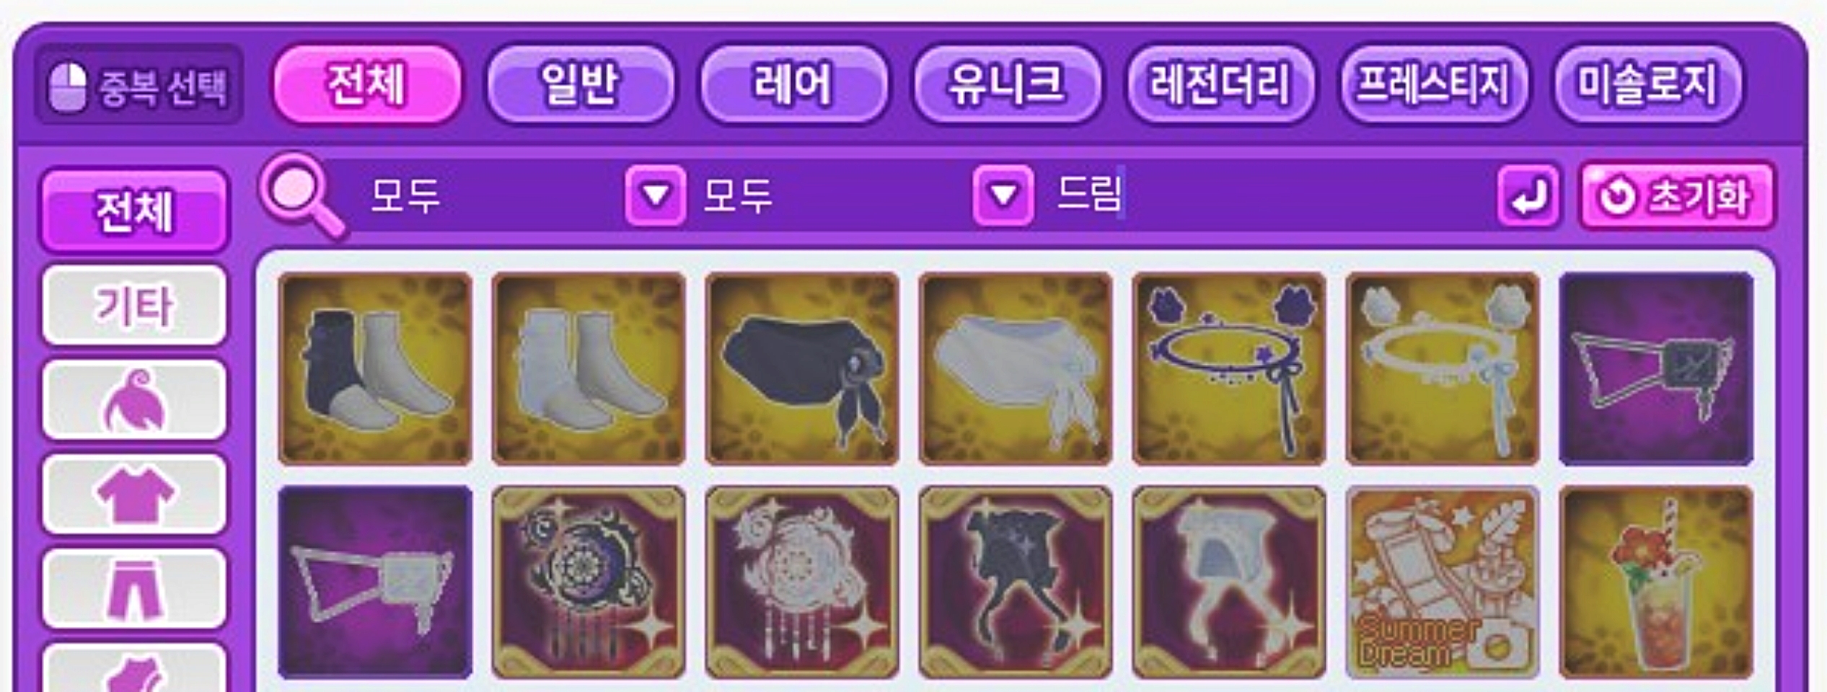Pick the dark dreamcatcher item
1827x692 pixels.
pyautogui.click(x=589, y=582)
